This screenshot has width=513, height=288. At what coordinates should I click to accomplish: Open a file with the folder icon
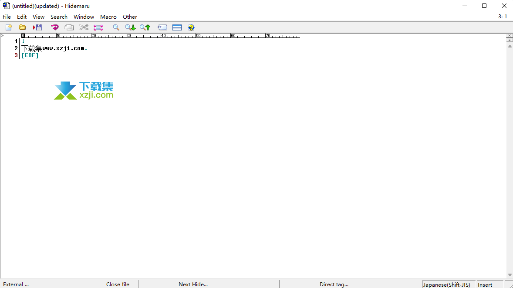pyautogui.click(x=23, y=27)
